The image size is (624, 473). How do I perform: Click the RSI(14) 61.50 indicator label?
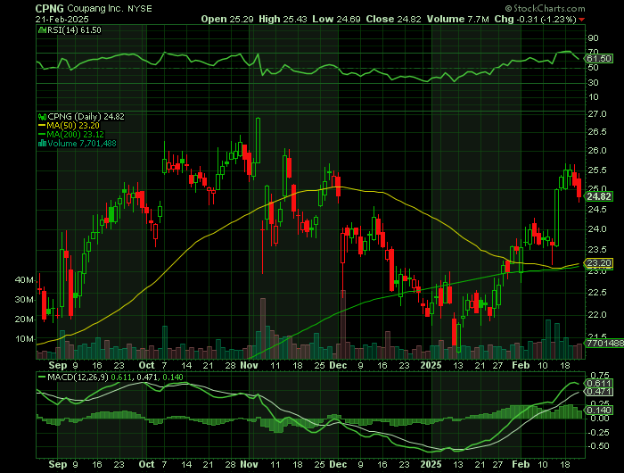[x=74, y=30]
